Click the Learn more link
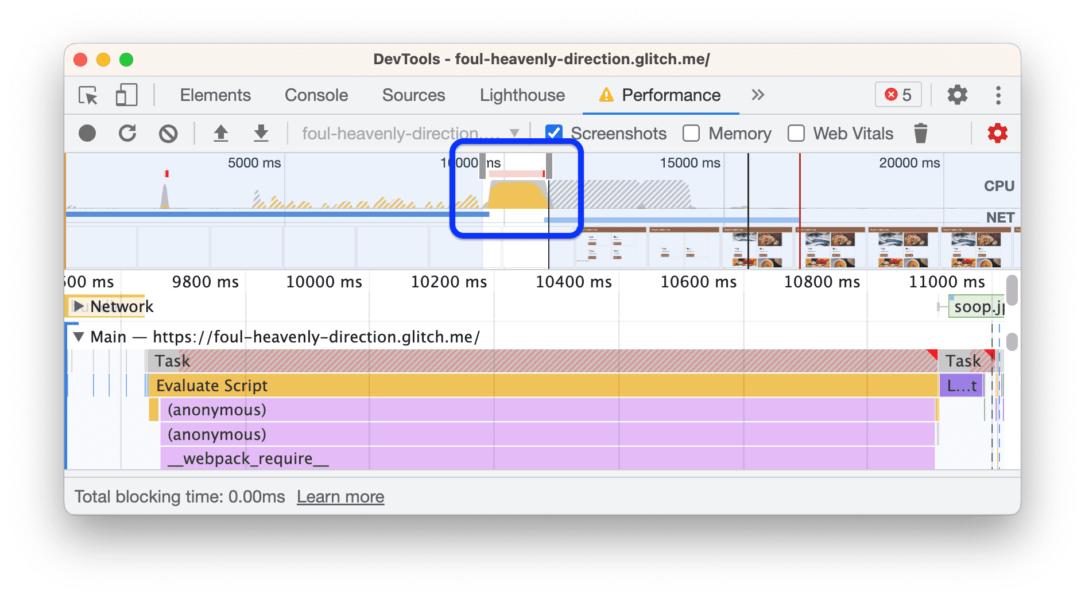This screenshot has height=600, width=1085. click(x=340, y=497)
